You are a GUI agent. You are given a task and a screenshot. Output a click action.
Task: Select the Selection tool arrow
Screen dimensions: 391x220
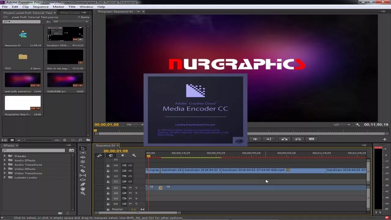(83, 148)
